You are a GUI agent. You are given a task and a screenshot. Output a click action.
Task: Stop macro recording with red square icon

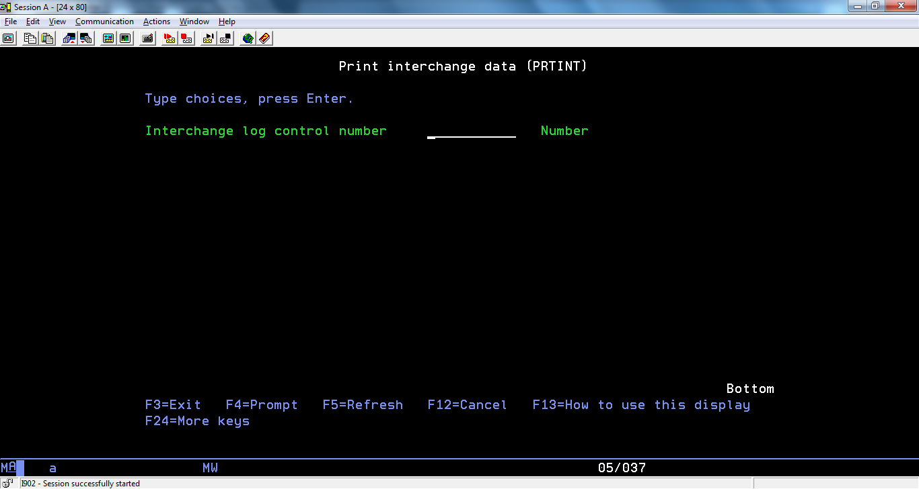[x=186, y=38]
